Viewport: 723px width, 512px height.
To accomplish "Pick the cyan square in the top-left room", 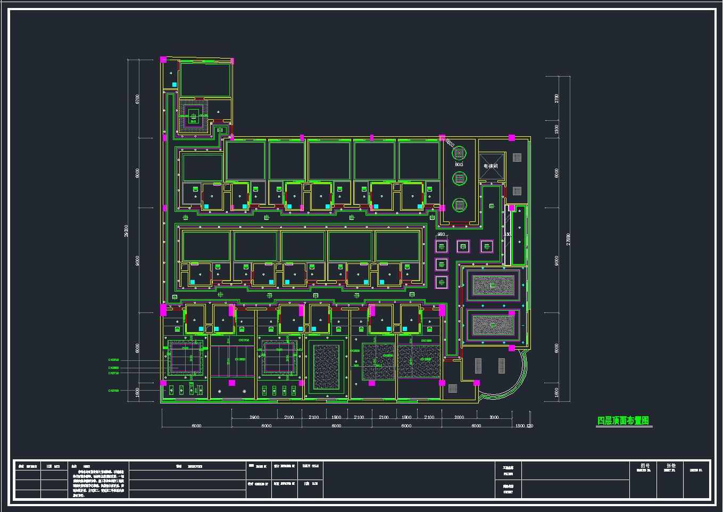I will tap(174, 85).
